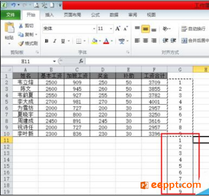Toggle Italic formatting button
The height and width of the screenshot is (196, 209).
(x=55, y=41)
